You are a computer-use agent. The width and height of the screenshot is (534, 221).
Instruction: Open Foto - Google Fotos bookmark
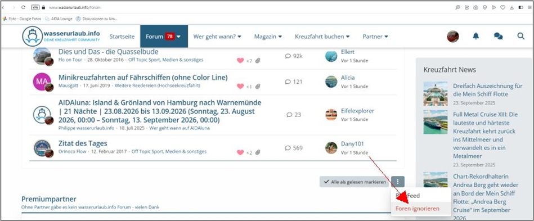coord(22,19)
